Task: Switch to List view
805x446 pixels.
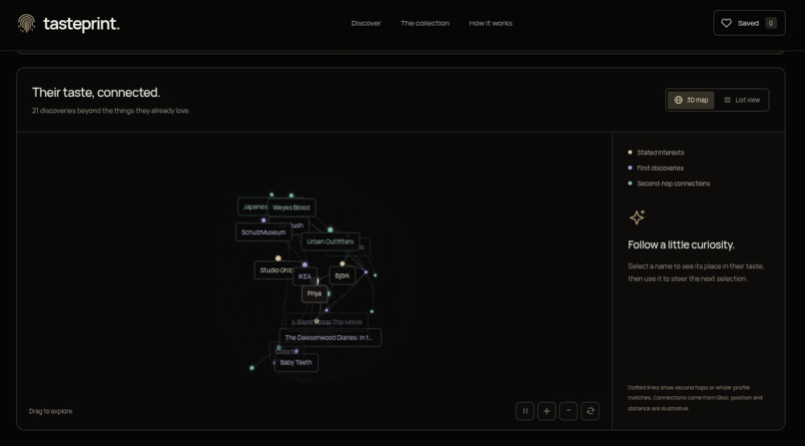Action: (742, 100)
